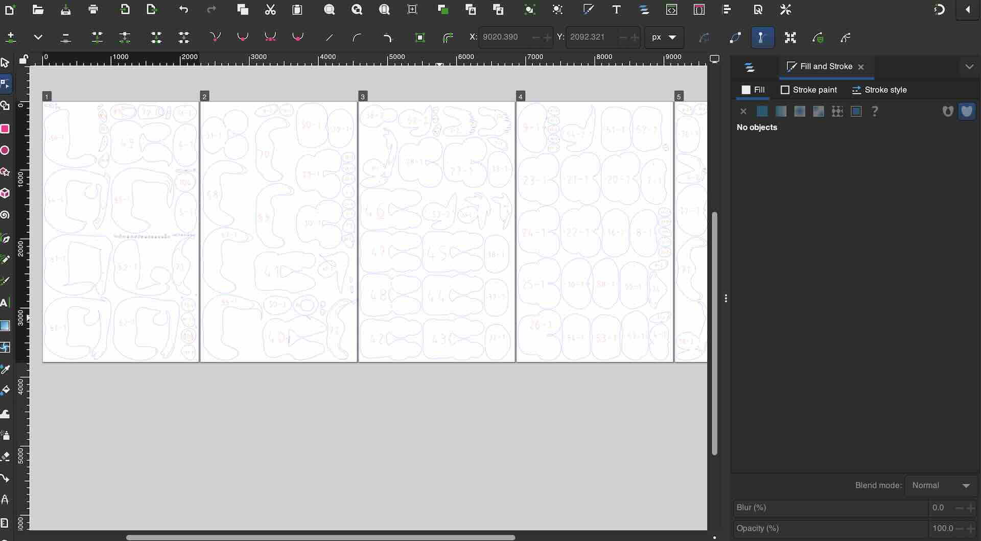Select the Text tool in toolbox
Viewport: 981px width, 541px height.
pos(5,303)
